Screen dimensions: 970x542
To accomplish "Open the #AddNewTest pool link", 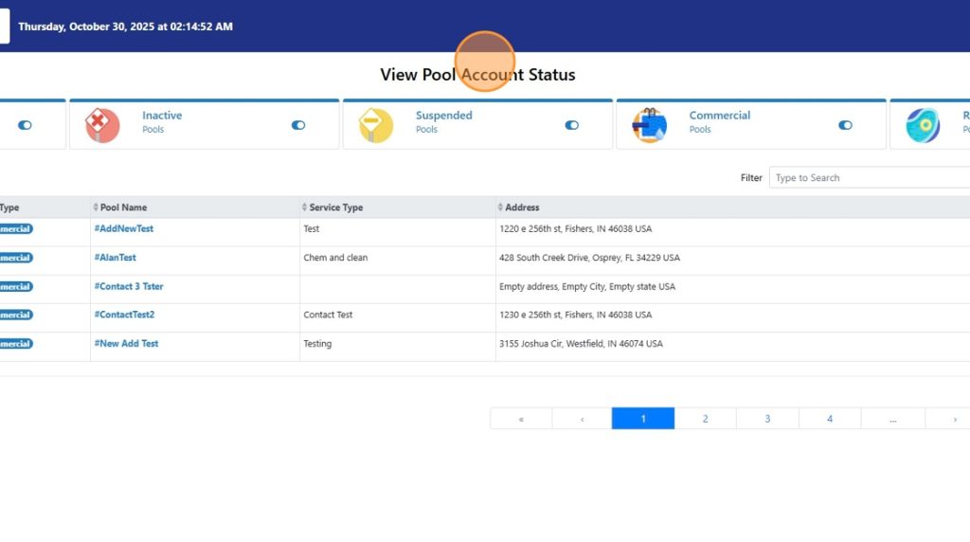I will (x=124, y=229).
